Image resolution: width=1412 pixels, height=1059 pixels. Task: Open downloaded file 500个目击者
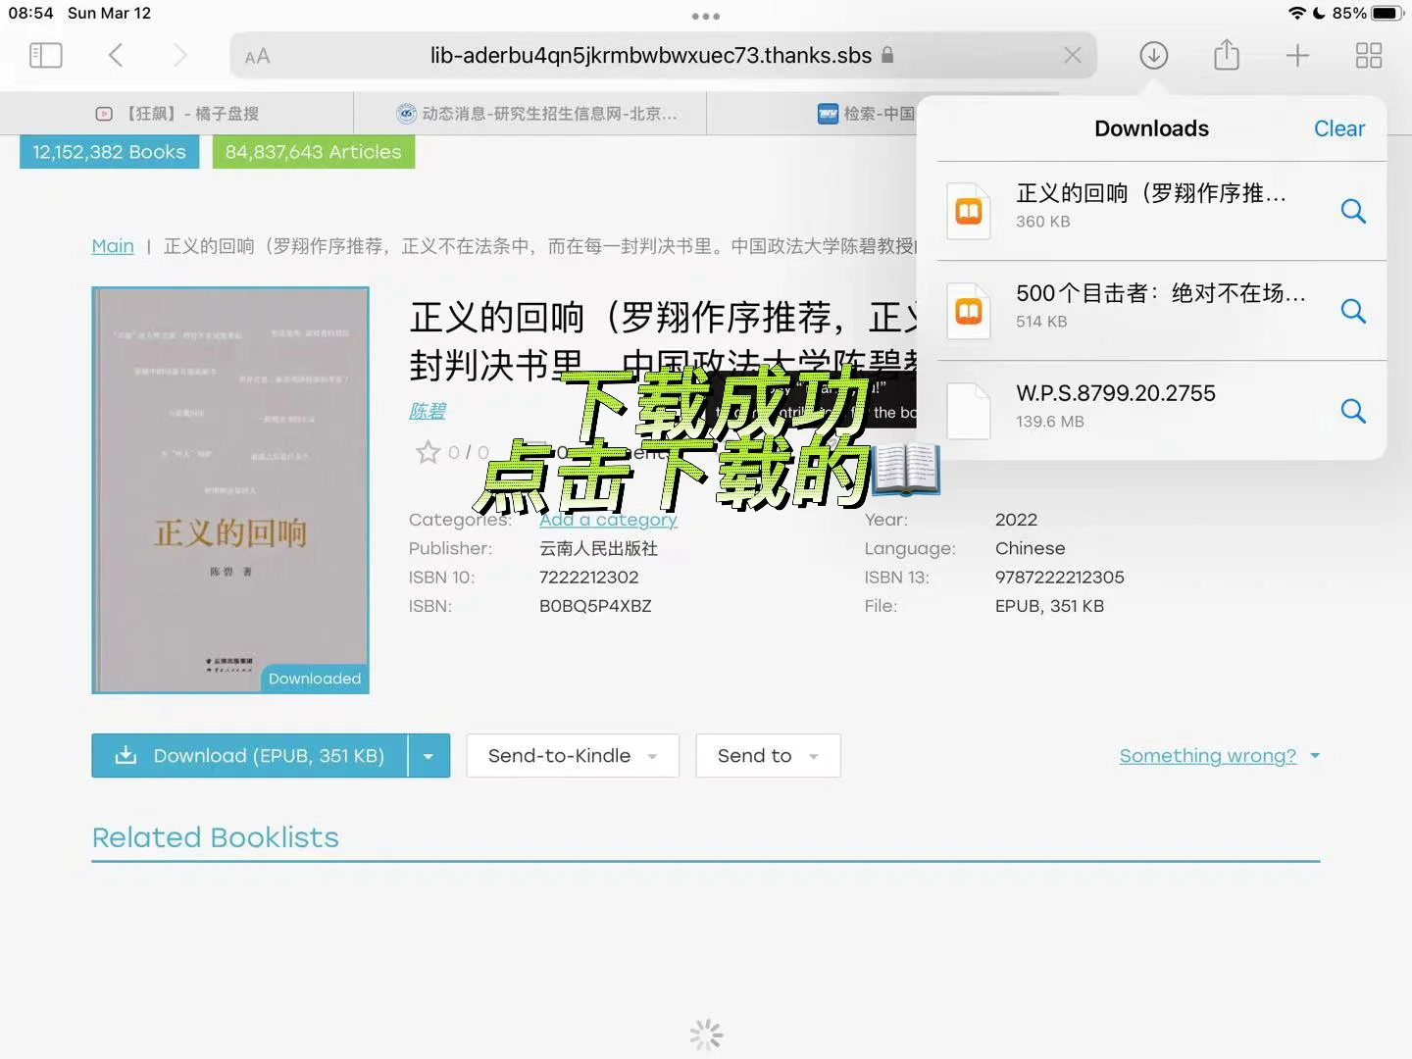click(x=1161, y=311)
